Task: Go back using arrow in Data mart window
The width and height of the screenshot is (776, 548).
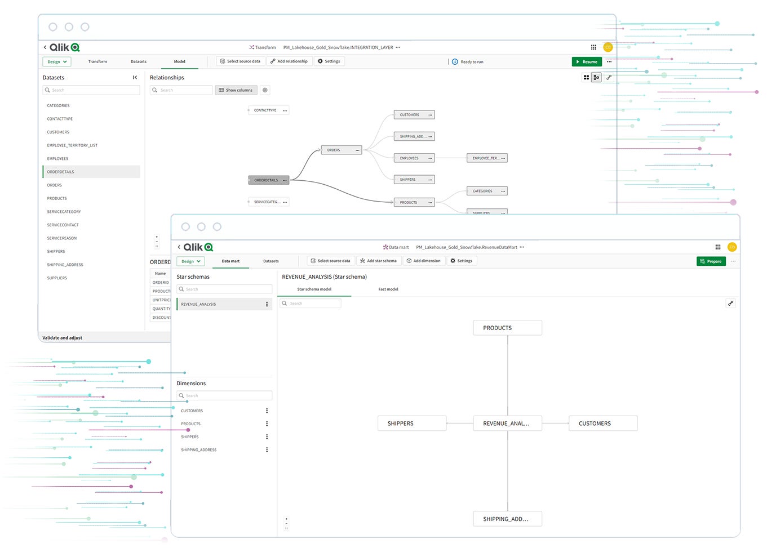Action: (x=179, y=247)
